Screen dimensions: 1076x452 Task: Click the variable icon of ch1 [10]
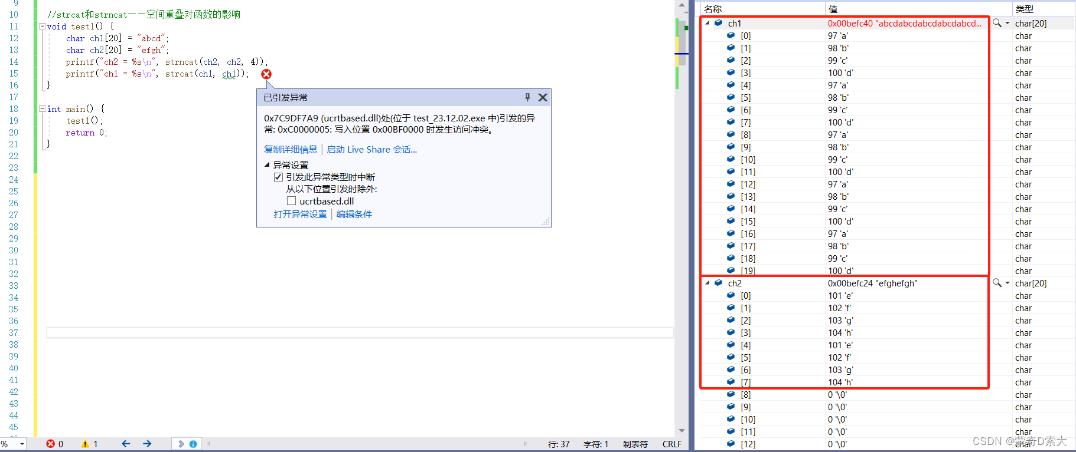[731, 159]
